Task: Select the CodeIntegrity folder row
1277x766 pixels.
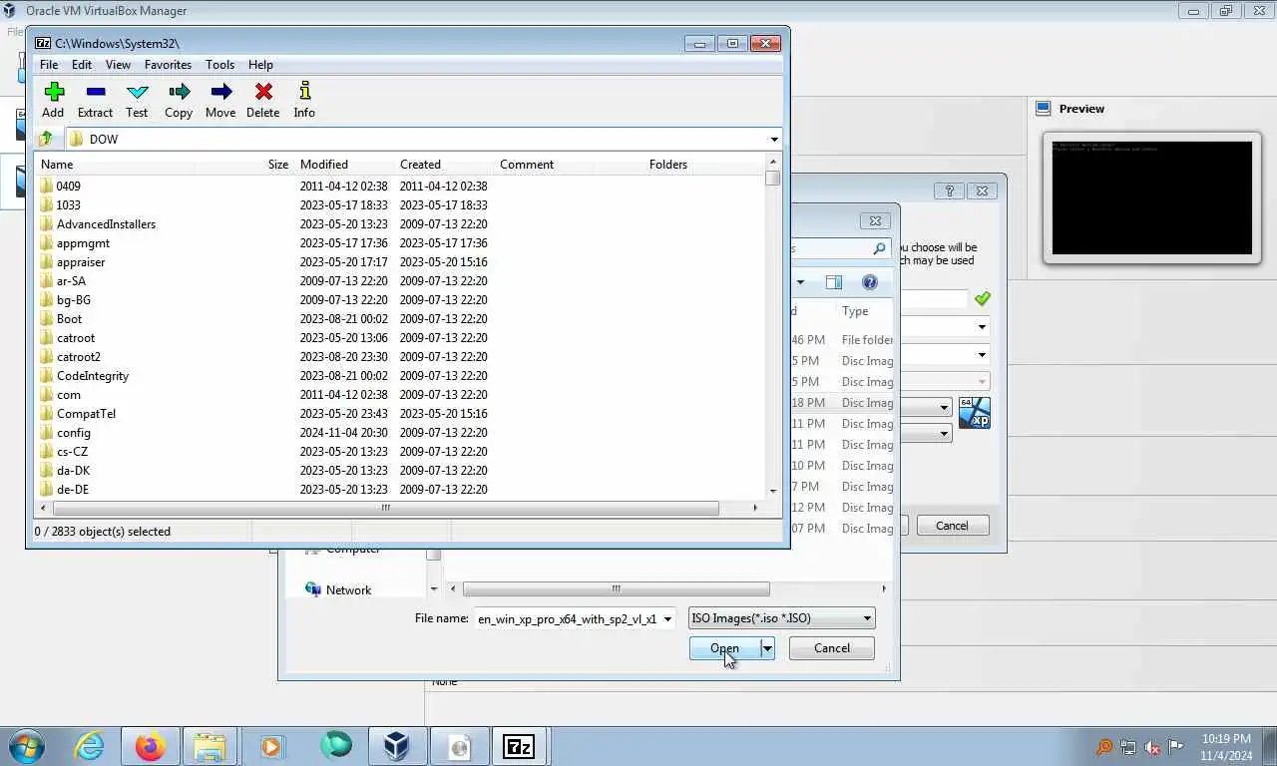Action: (399, 376)
